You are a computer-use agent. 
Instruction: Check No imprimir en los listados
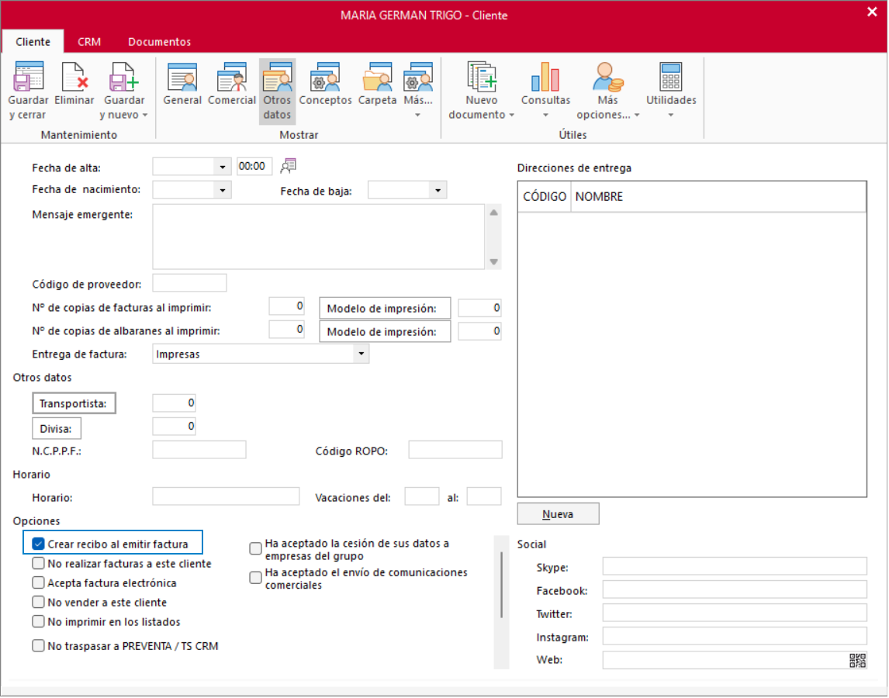[x=38, y=621]
